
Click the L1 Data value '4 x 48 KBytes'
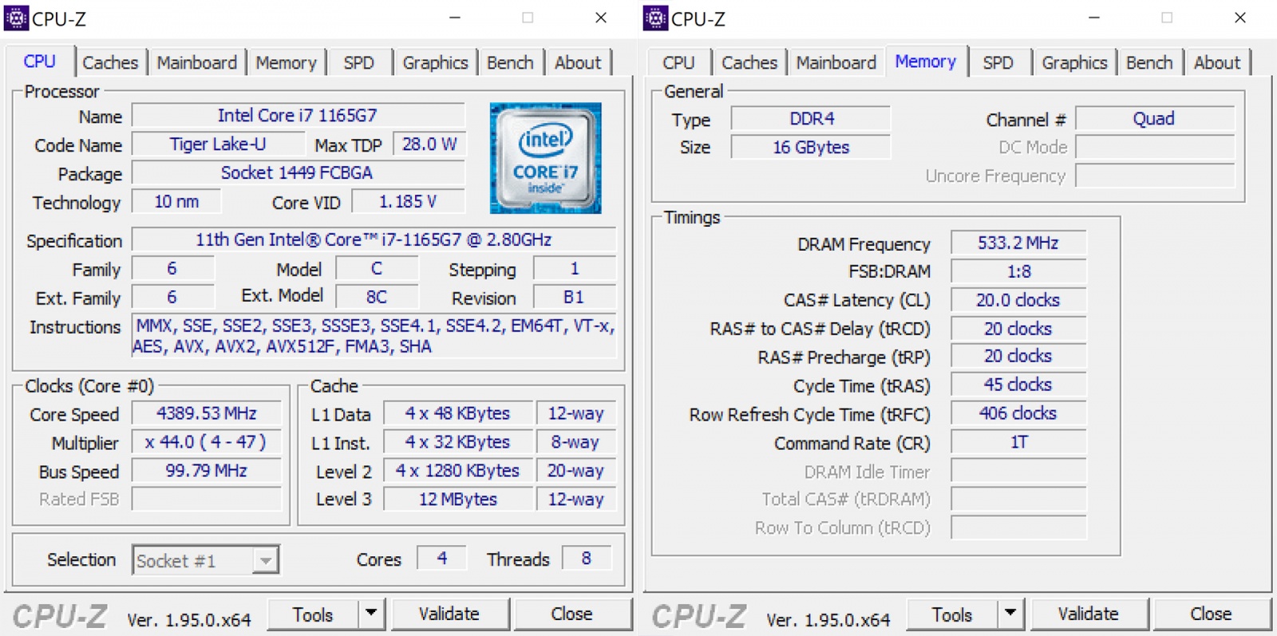[458, 413]
